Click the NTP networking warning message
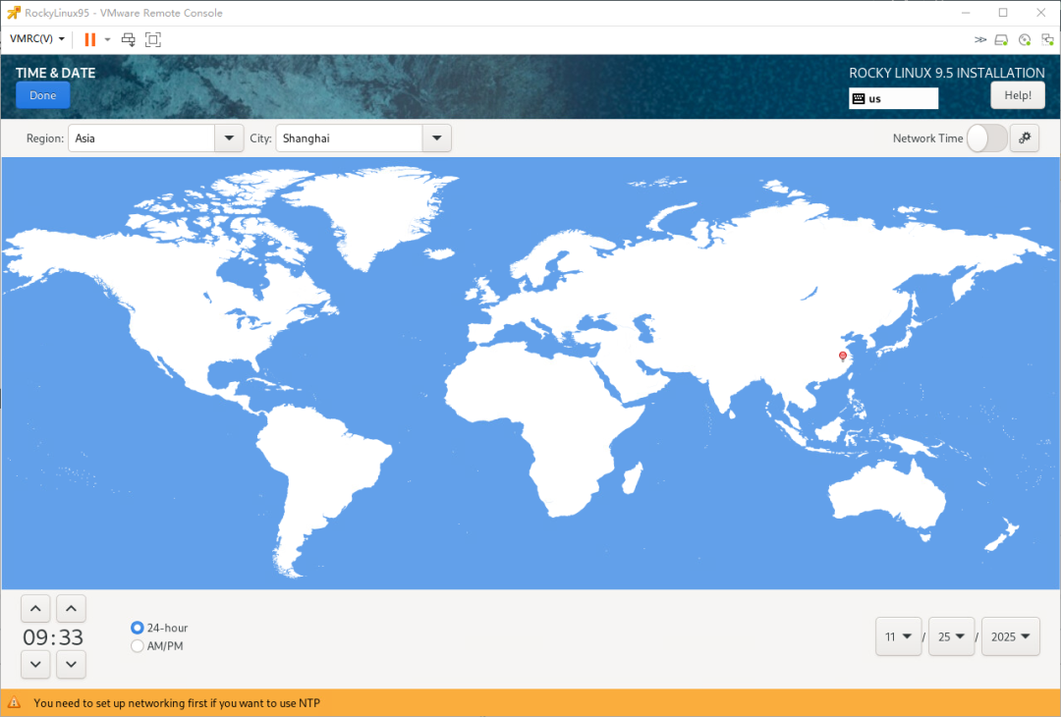Image resolution: width=1061 pixels, height=717 pixels. [x=177, y=703]
